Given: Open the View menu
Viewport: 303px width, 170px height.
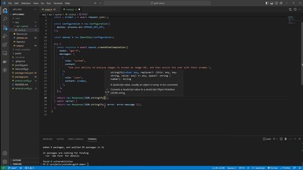Looking at the screenshot, I should (36, 3).
